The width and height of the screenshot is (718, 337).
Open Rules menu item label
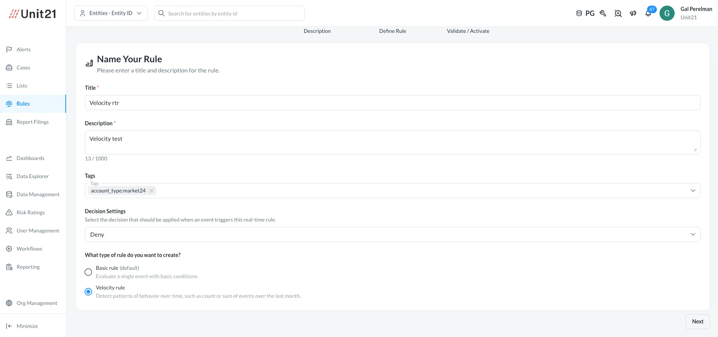[23, 104]
